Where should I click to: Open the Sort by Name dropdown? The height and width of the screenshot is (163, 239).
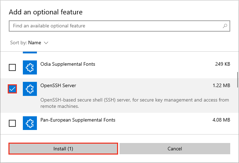click(x=34, y=43)
